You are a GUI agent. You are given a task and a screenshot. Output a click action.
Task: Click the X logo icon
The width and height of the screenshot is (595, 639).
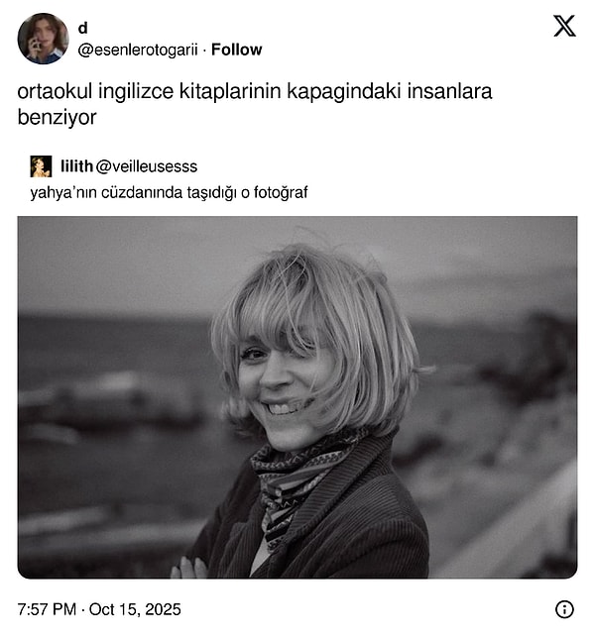(x=564, y=27)
